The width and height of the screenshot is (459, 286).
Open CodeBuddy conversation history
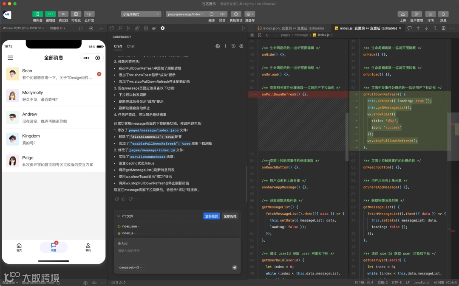(233, 46)
